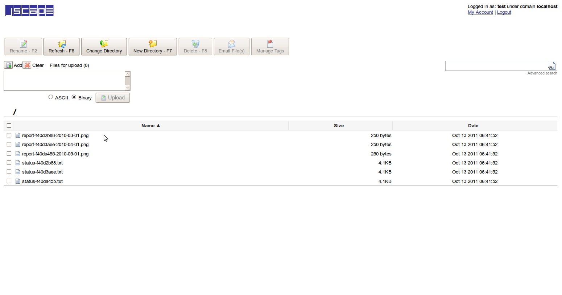Screen dimensions: 562x295
Task: Click the red X Clear icon
Action: [27, 65]
